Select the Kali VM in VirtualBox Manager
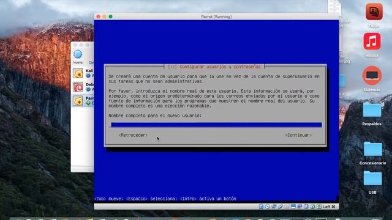This screenshot has width=392, height=220. pyautogui.click(x=83, y=73)
